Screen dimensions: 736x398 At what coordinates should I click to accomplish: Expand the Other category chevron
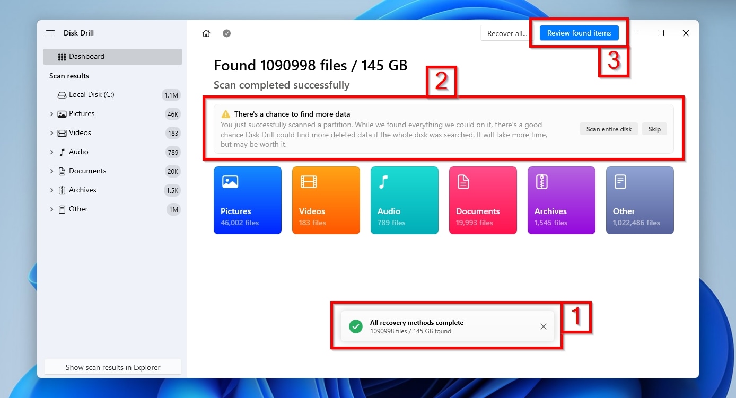(51, 209)
